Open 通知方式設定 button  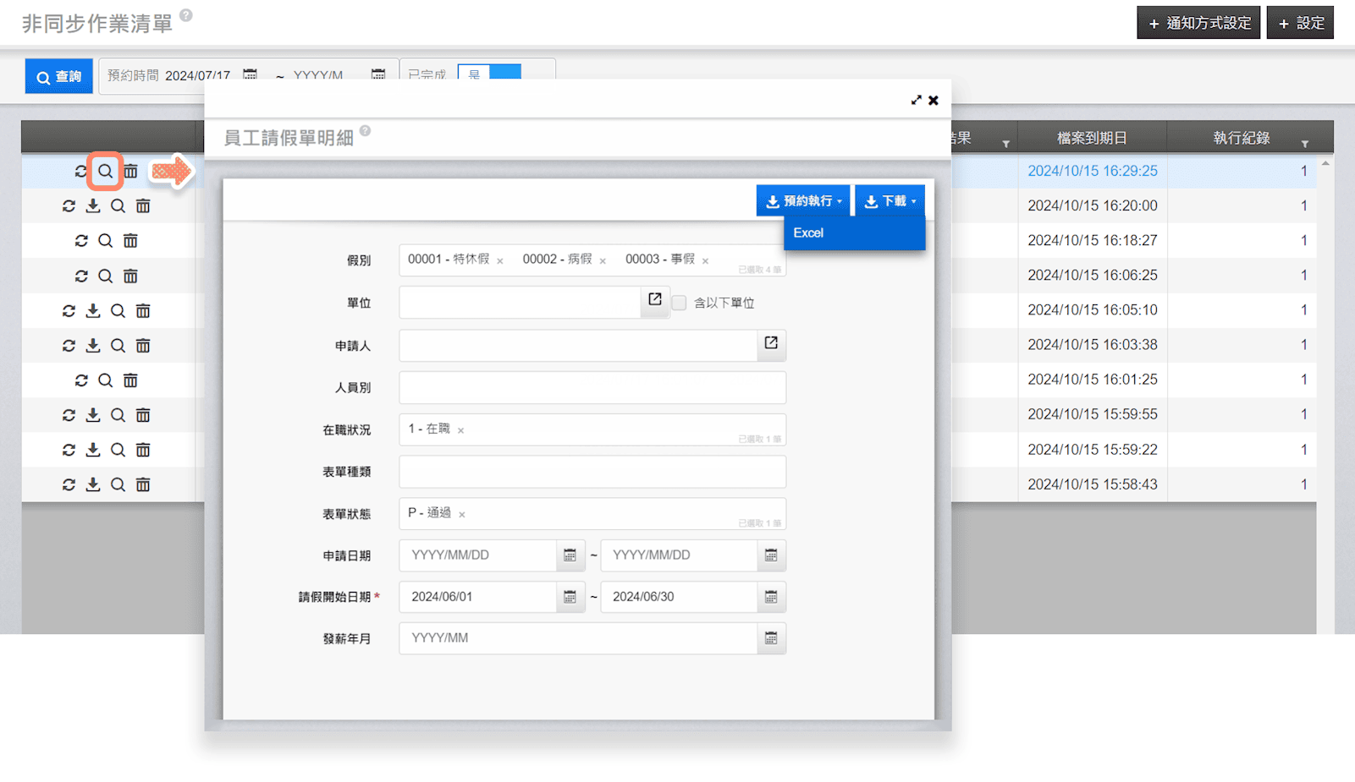(1198, 23)
